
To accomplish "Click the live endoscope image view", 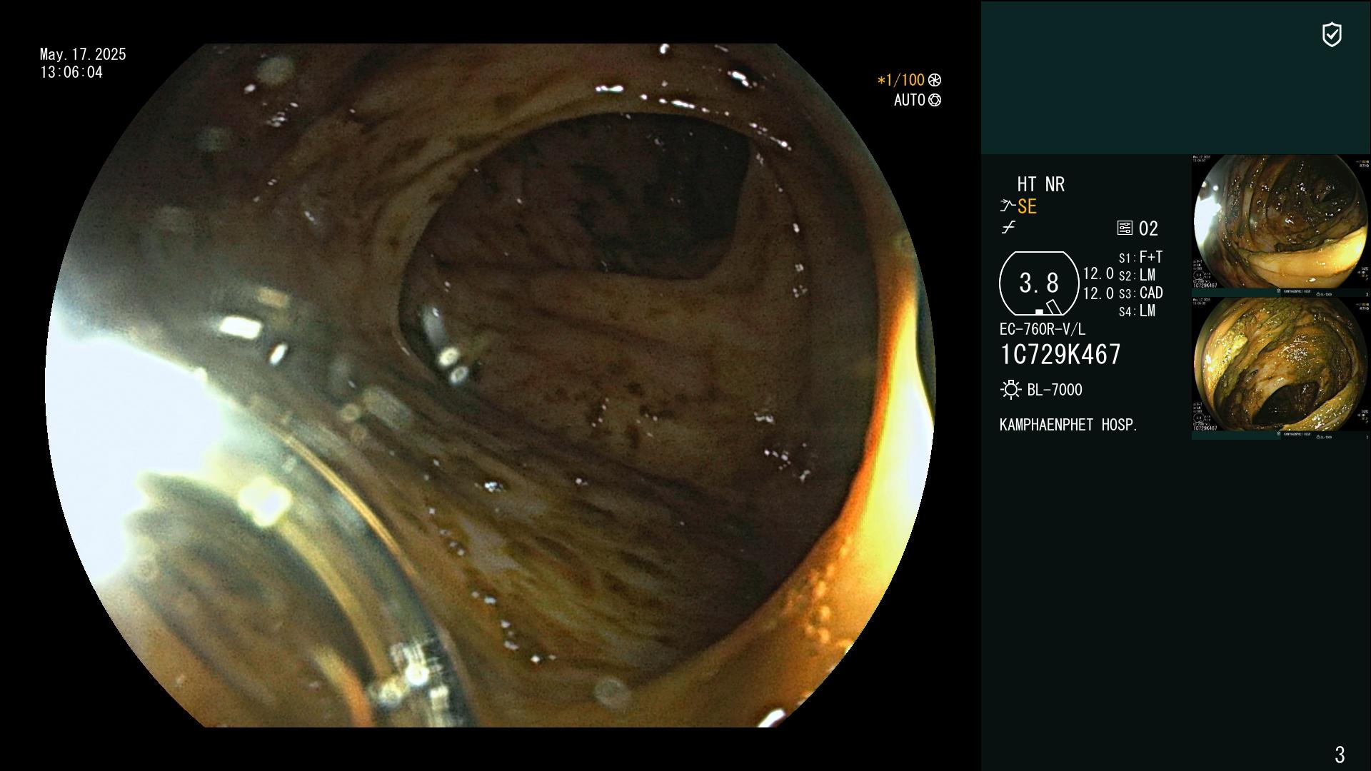I will 490,385.
